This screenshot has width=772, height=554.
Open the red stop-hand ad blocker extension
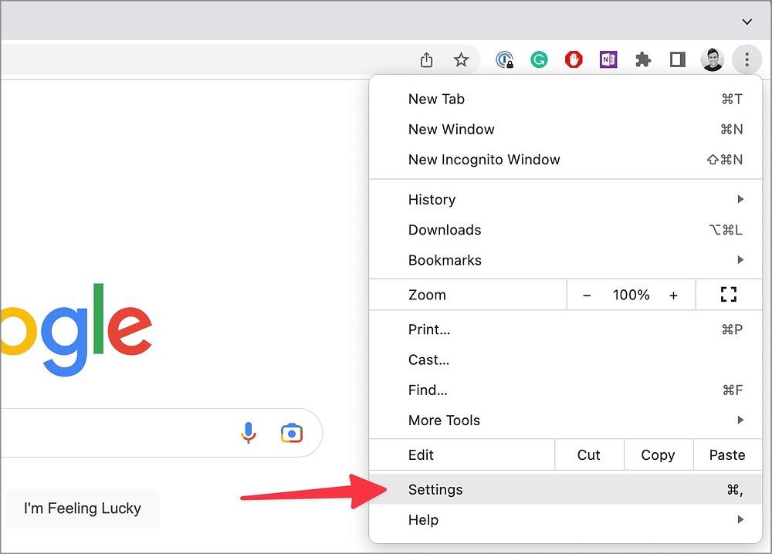click(574, 60)
